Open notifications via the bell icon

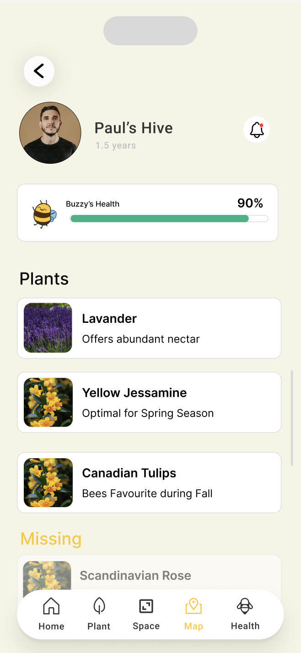coord(257,129)
